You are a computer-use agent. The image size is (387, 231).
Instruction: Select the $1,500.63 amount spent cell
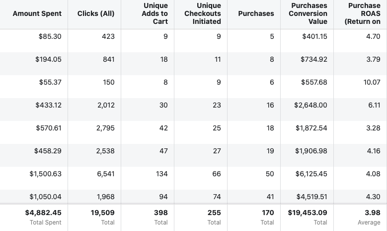click(45, 174)
